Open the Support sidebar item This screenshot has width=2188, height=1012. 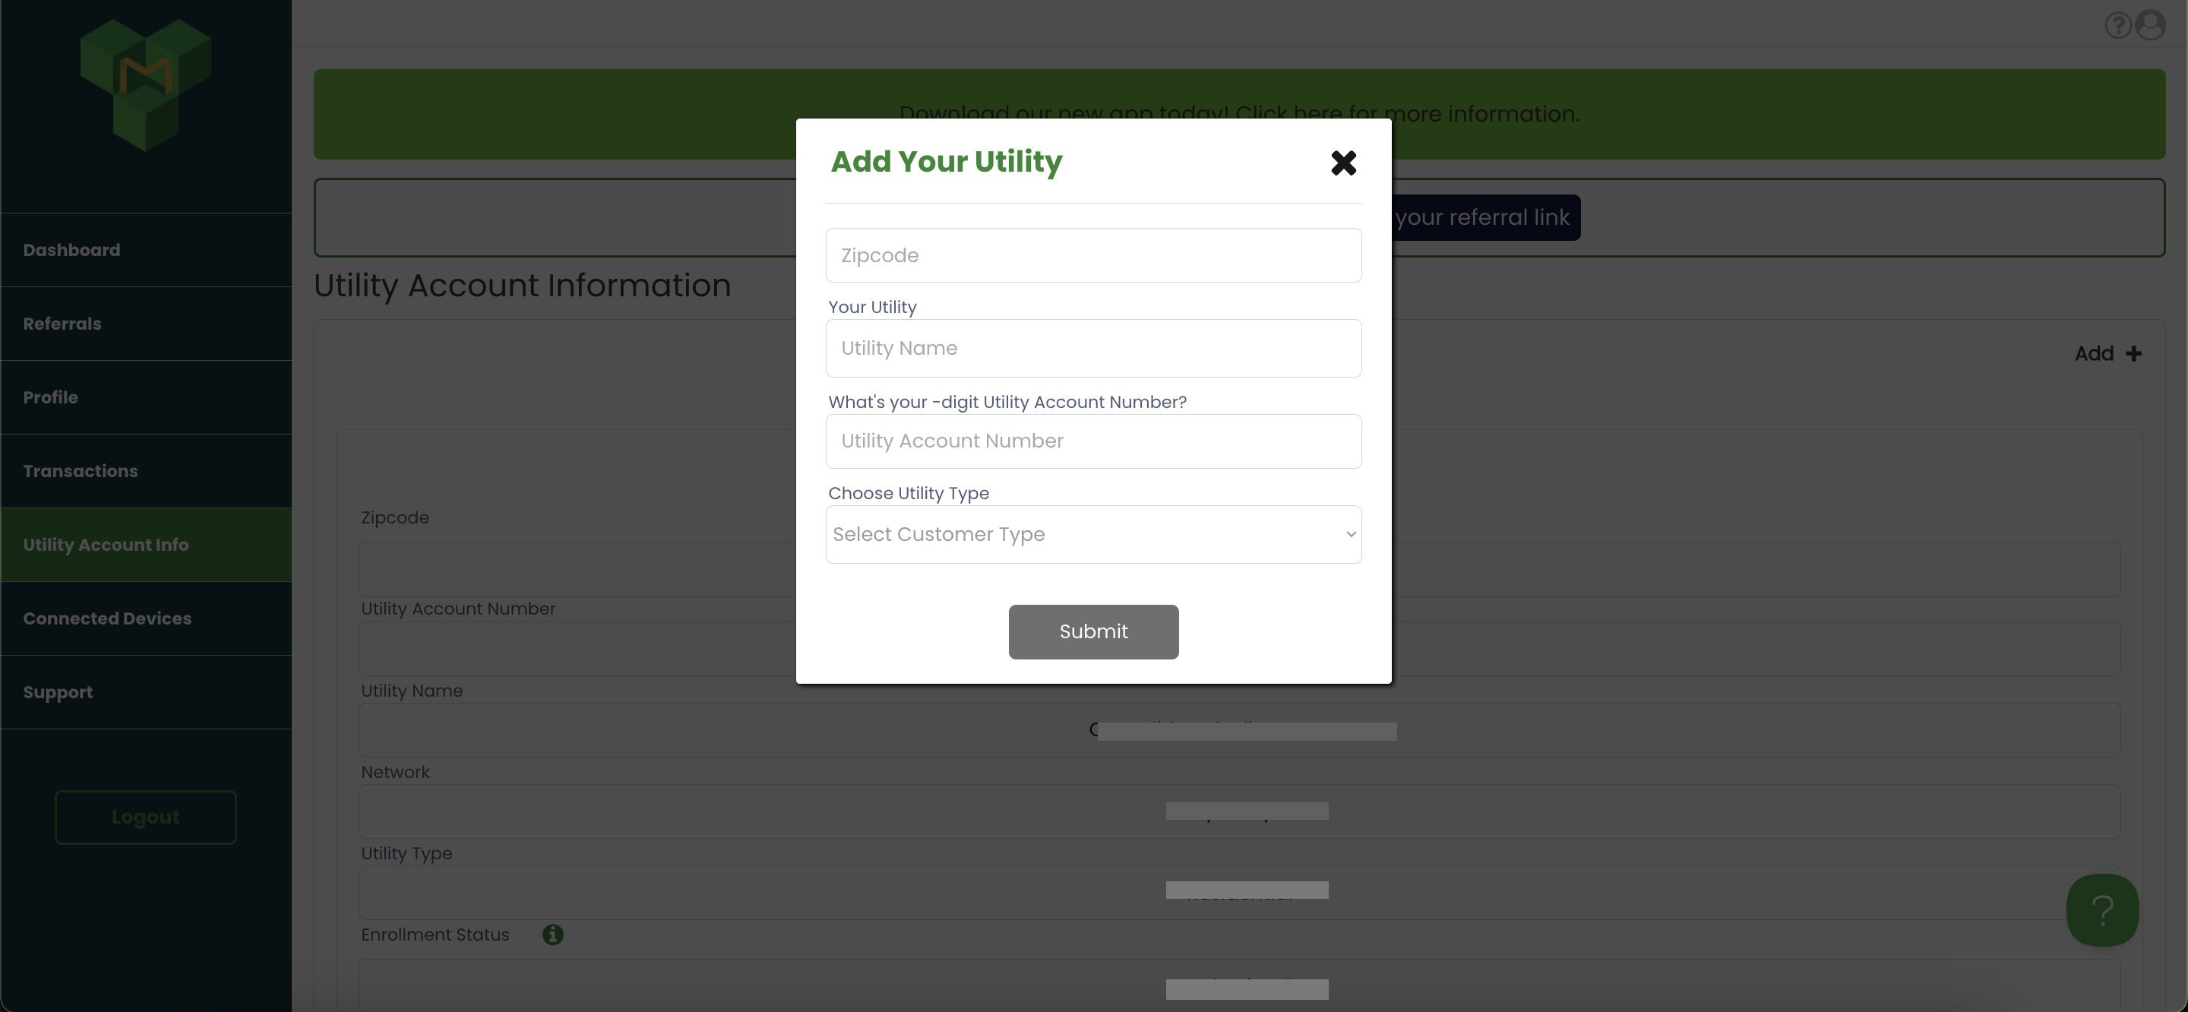pyautogui.click(x=145, y=691)
